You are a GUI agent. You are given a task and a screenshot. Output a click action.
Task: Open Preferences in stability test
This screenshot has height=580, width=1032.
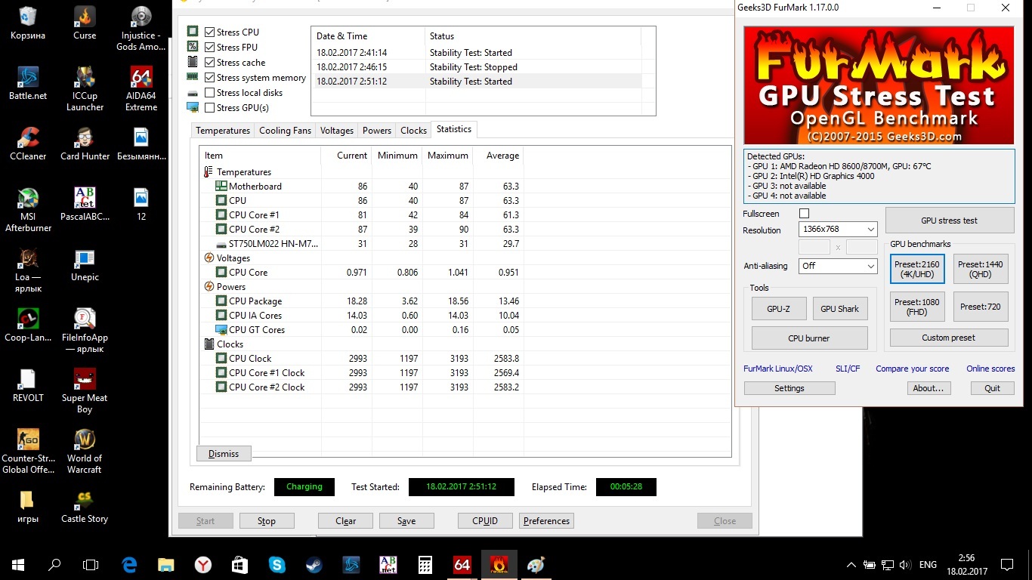tap(546, 521)
